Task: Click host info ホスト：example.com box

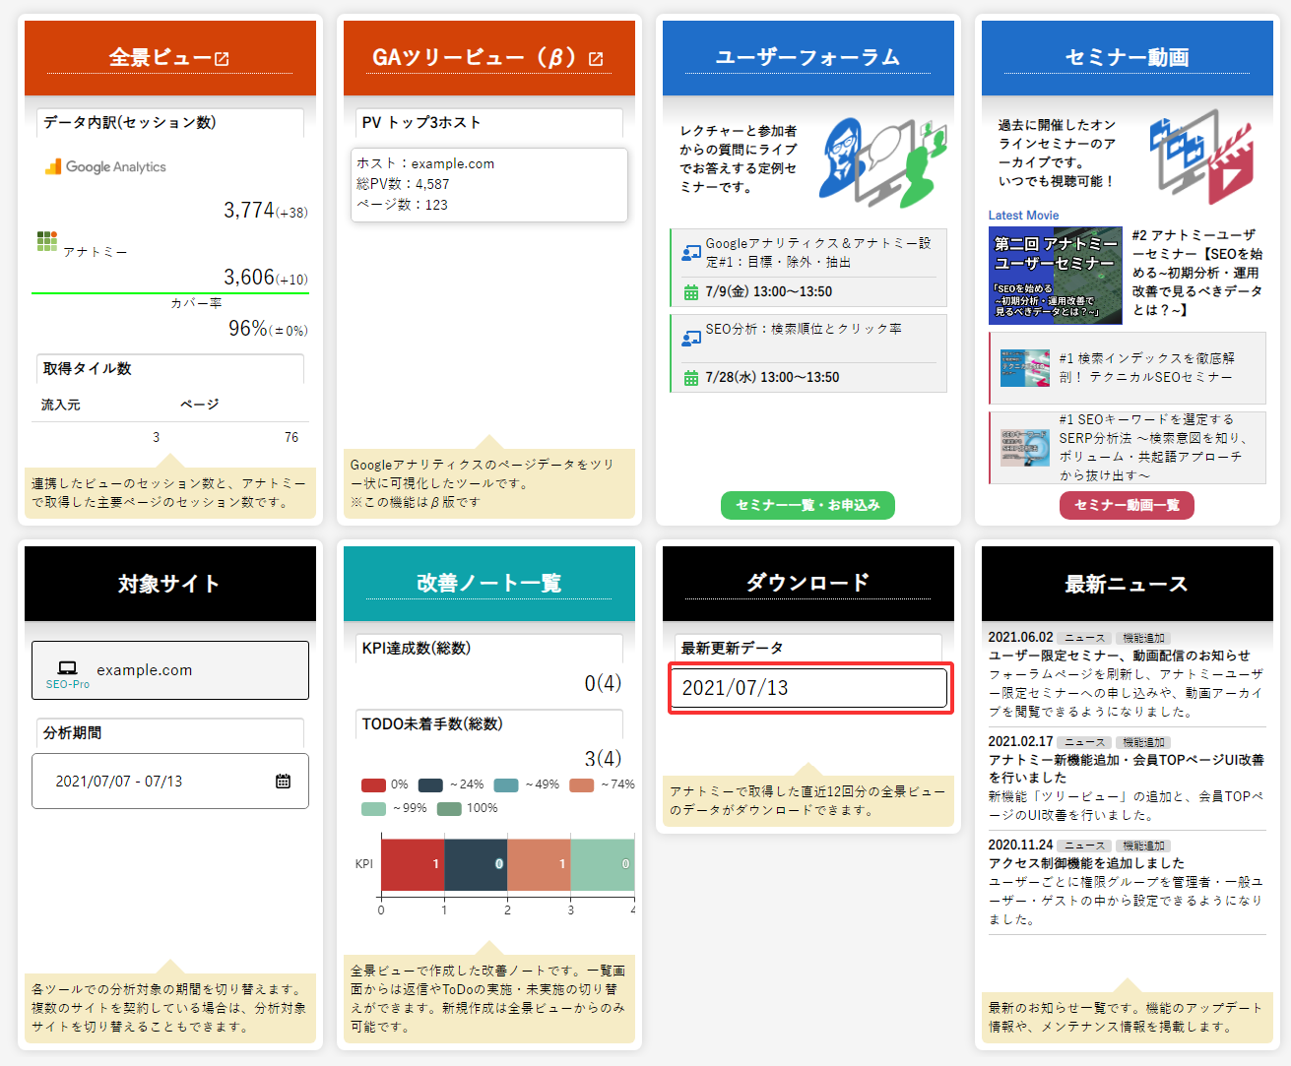Action: click(x=489, y=185)
